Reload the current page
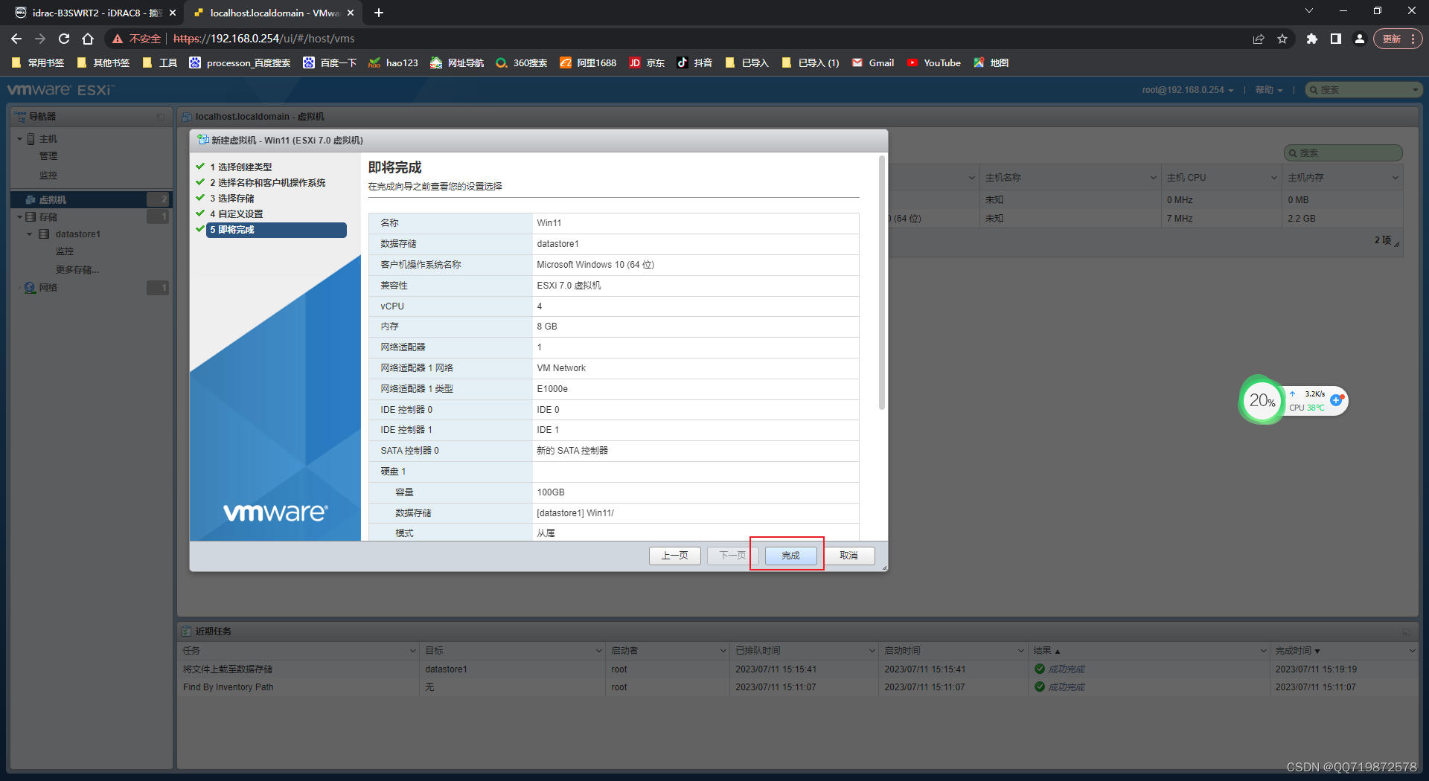 point(64,39)
